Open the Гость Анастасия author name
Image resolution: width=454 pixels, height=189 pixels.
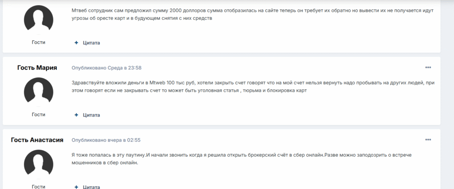click(x=37, y=140)
